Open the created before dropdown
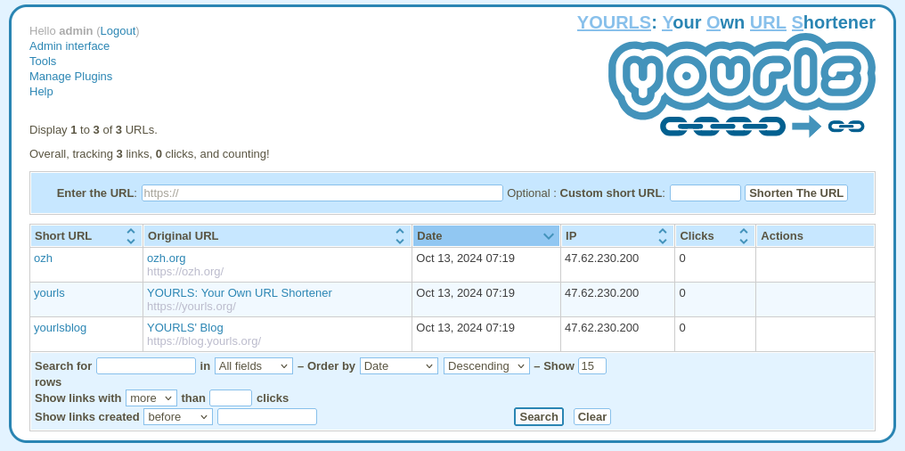 (178, 417)
